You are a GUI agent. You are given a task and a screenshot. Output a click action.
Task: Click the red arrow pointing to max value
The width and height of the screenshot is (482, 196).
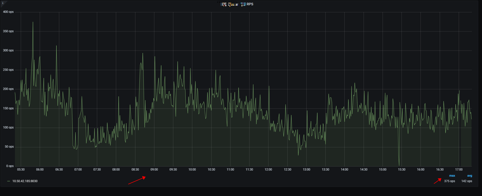coord(438,181)
